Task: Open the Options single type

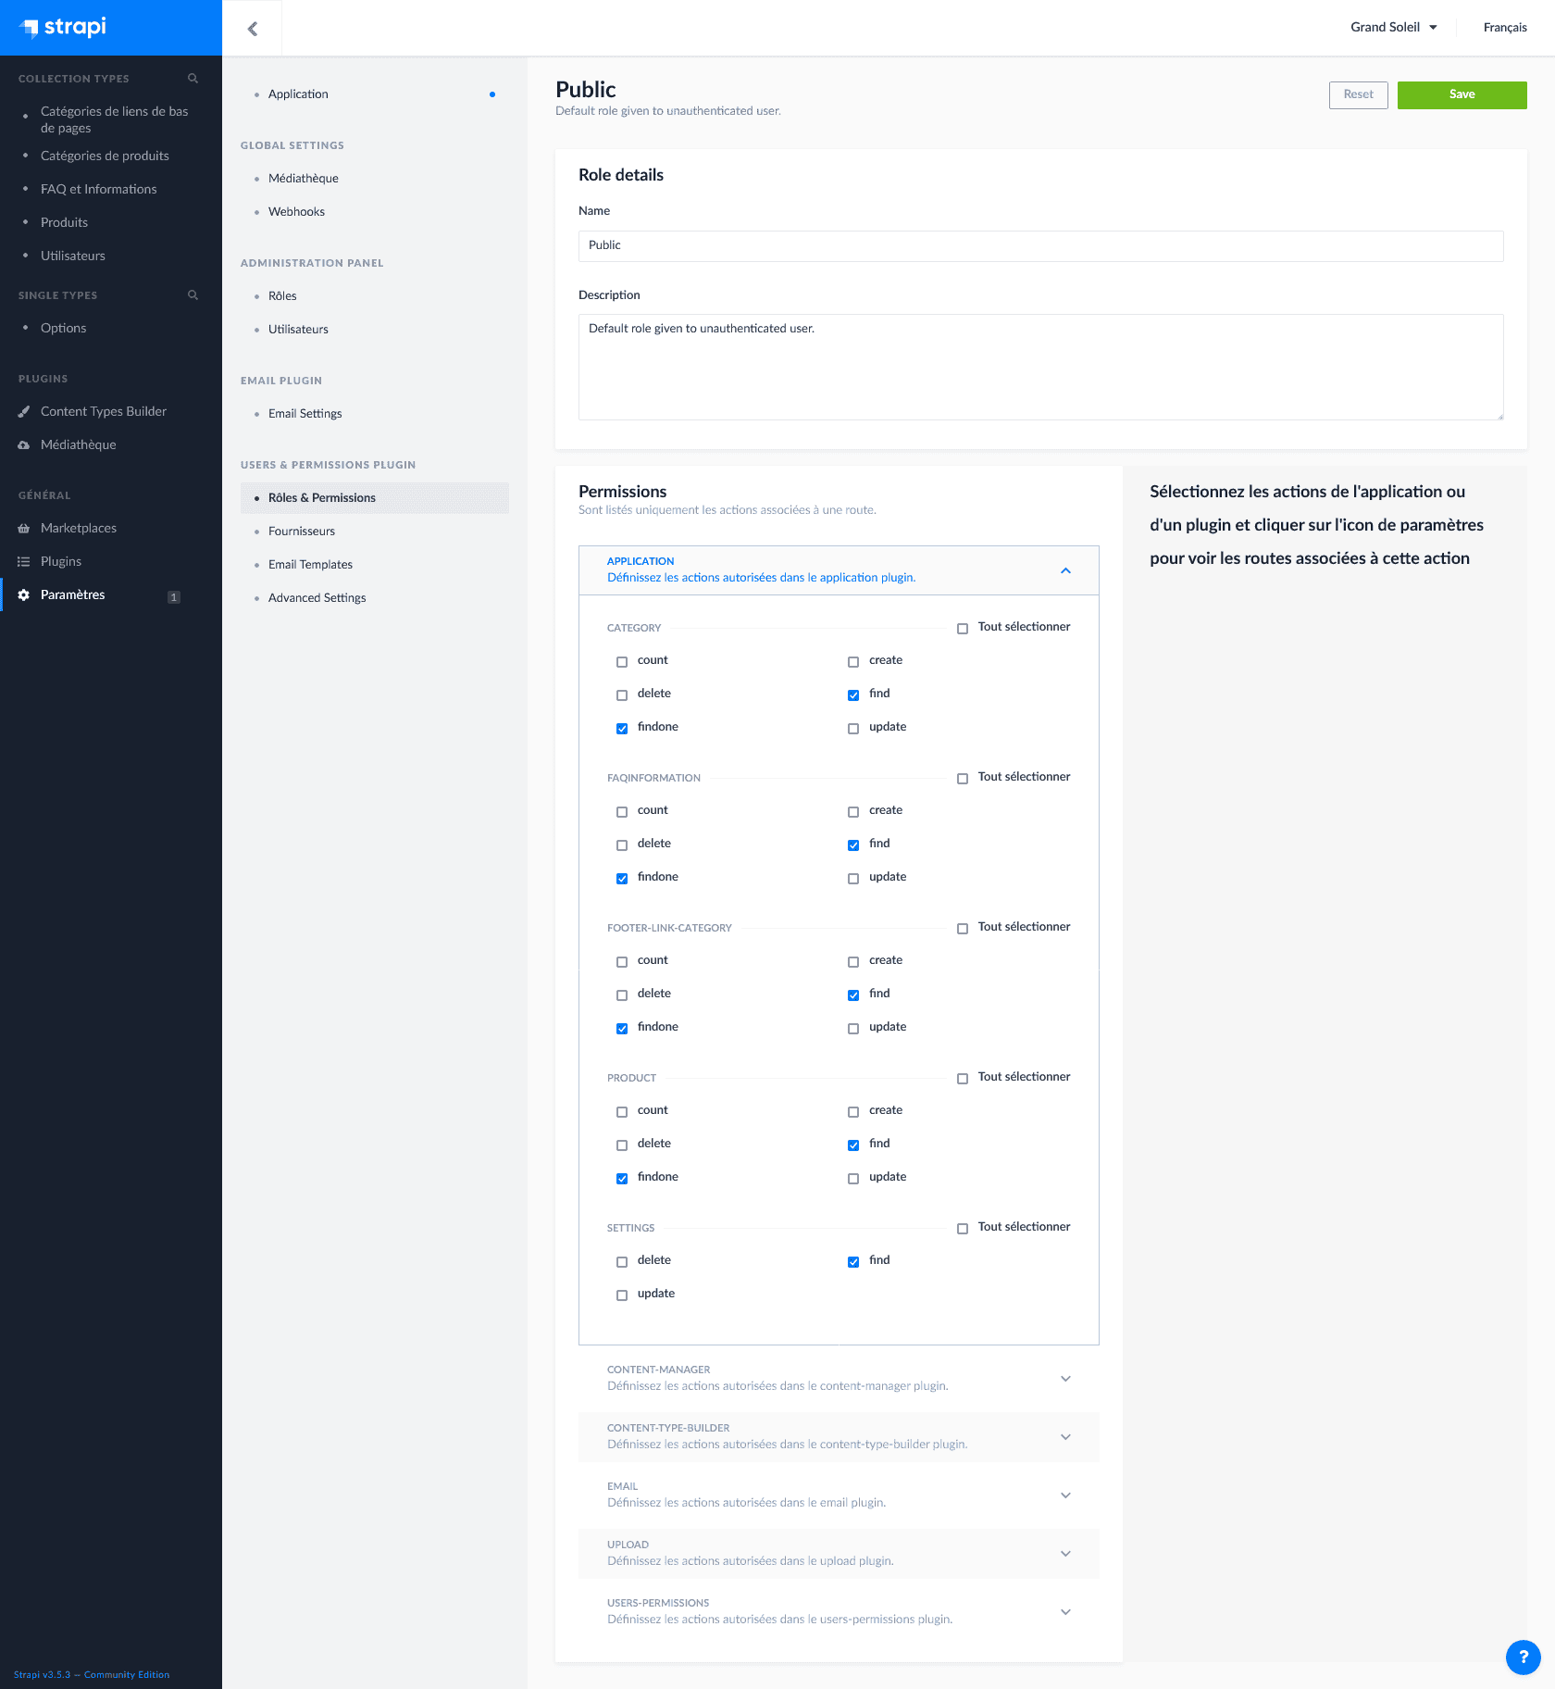Action: point(63,328)
